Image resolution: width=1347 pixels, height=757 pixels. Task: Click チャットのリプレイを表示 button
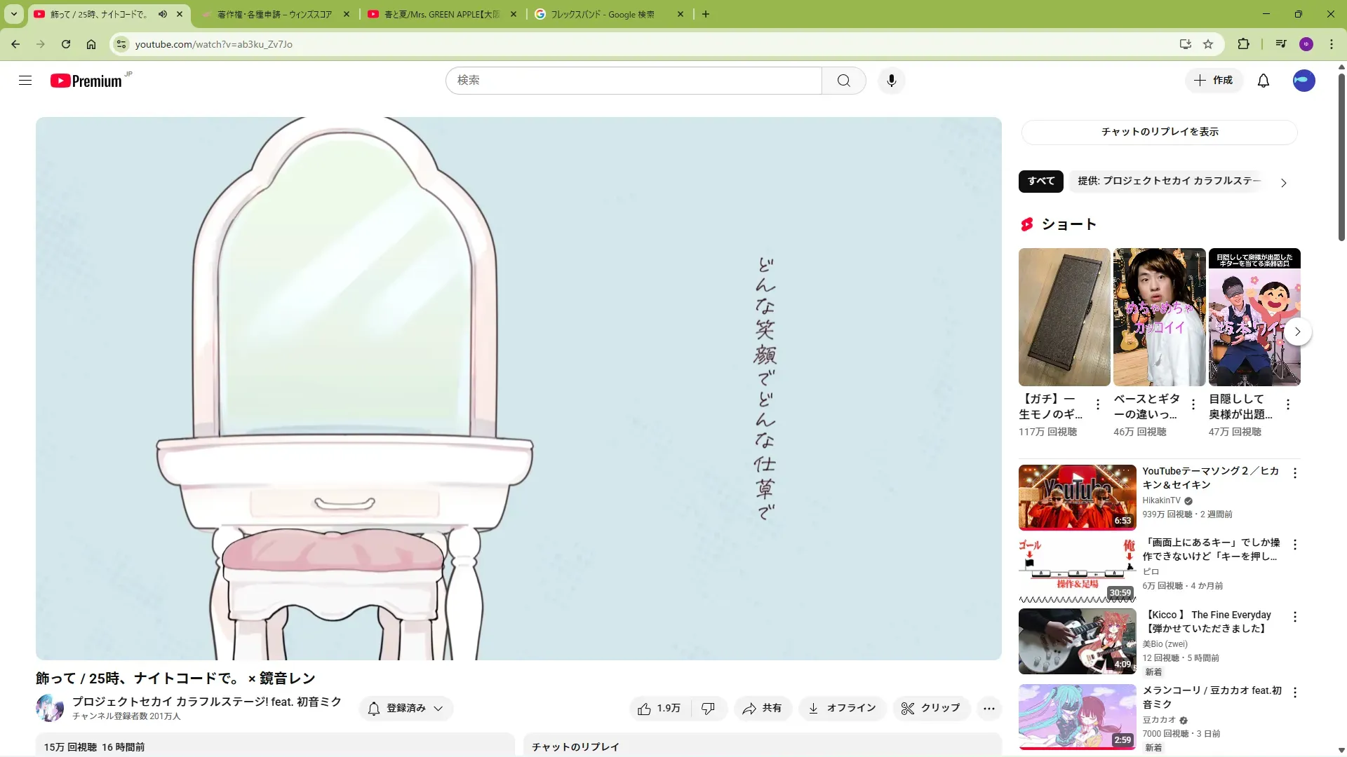[x=1159, y=132]
